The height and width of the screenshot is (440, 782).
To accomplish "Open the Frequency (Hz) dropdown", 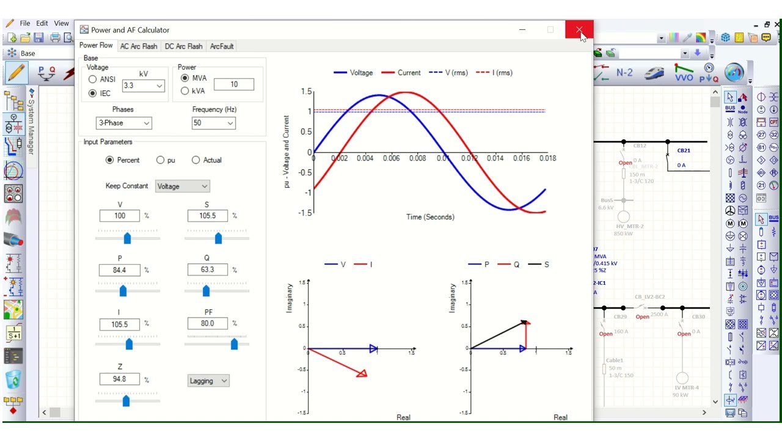I will [x=213, y=123].
